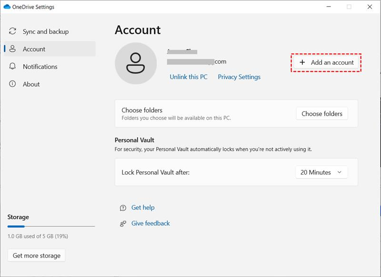Click the person icon beside Account in sidebar
381x277 pixels.
point(12,49)
